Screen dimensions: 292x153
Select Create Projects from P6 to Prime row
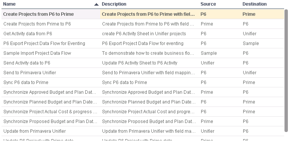click(38, 14)
